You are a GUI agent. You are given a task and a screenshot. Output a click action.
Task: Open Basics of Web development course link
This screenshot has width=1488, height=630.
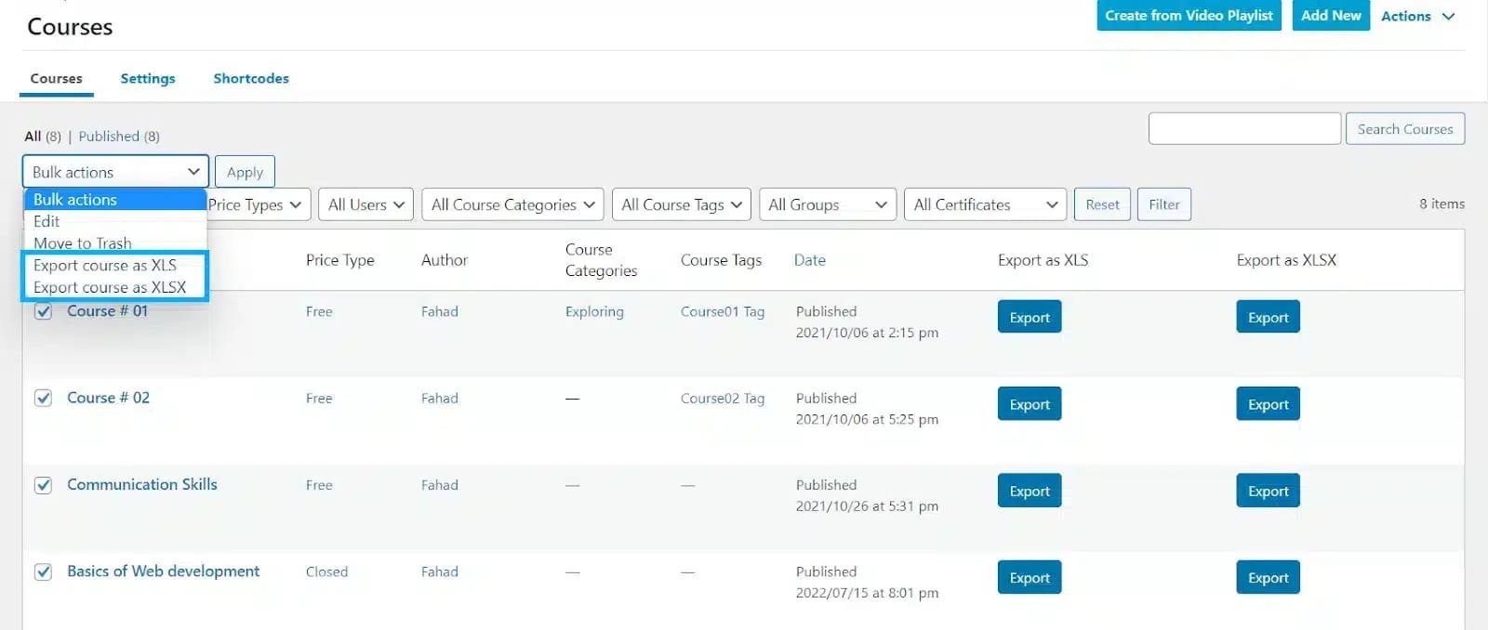pyautogui.click(x=163, y=571)
